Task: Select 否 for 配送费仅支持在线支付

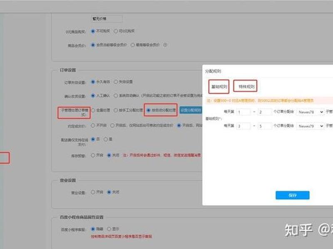Action: point(93,139)
